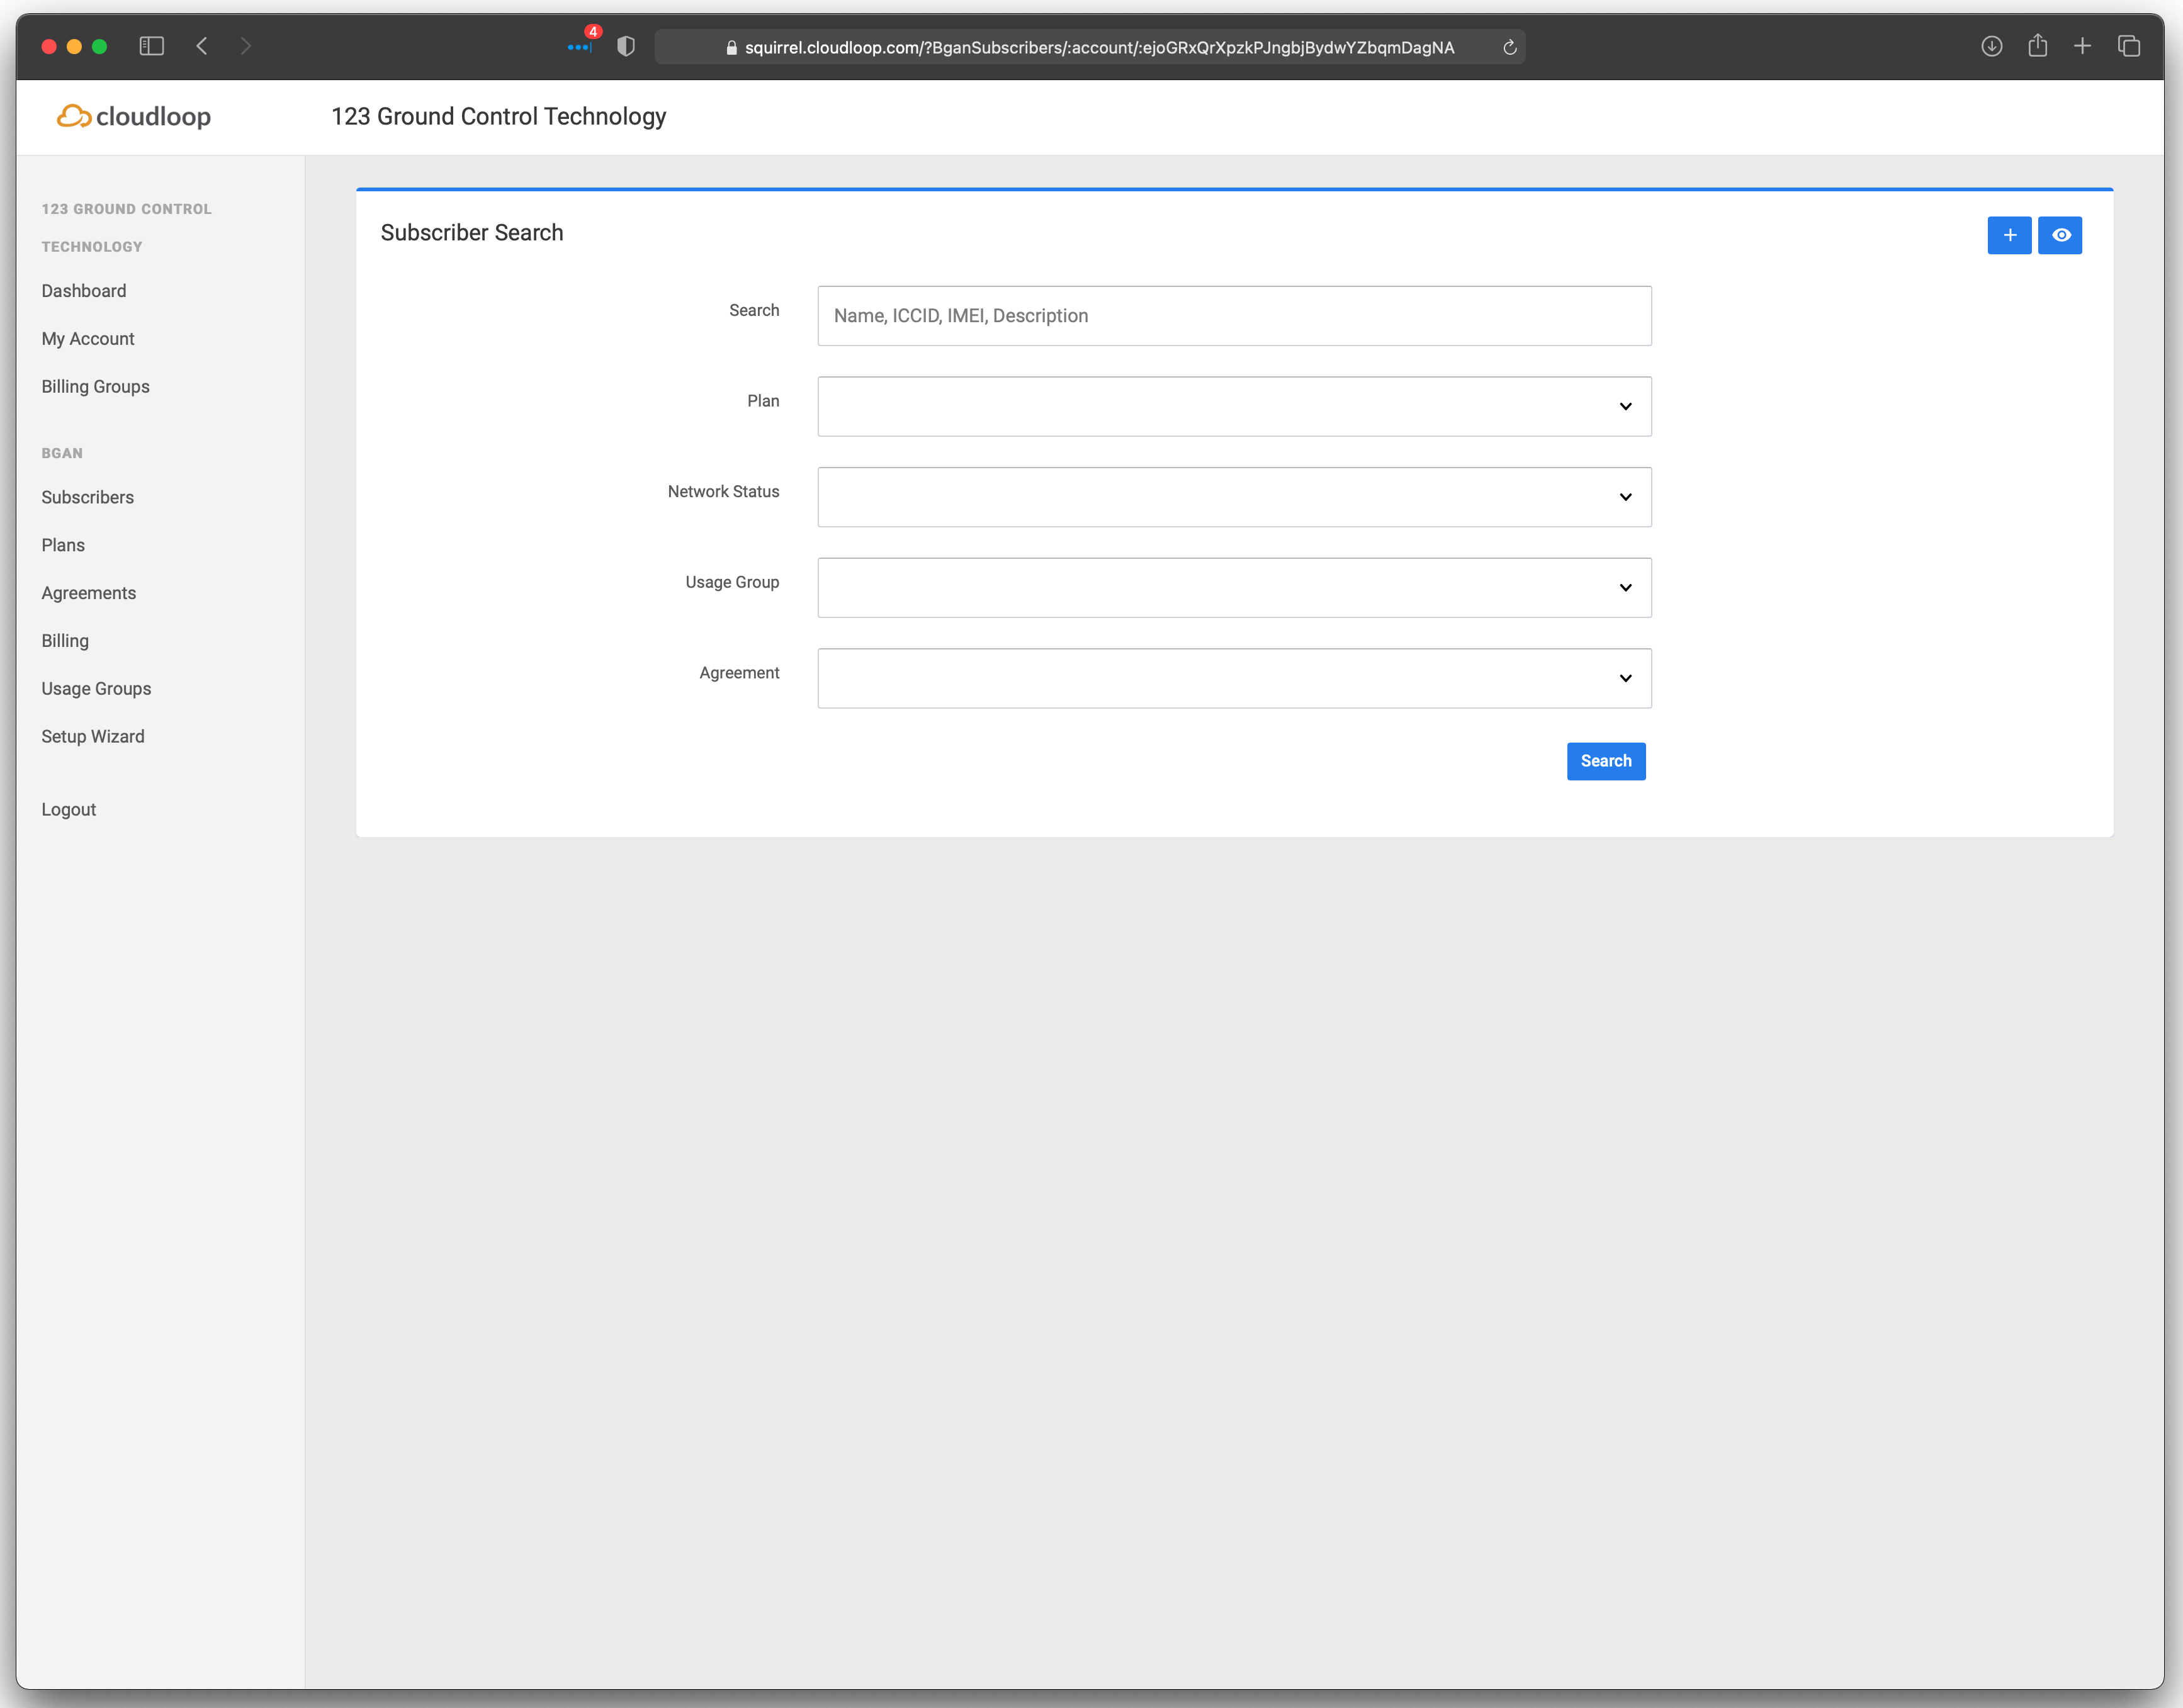Reload the page with refresh icon
The image size is (2183, 1708).
(x=1509, y=47)
